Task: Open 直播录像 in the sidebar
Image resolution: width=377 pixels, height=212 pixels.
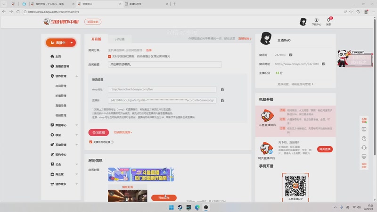Action: (61, 106)
